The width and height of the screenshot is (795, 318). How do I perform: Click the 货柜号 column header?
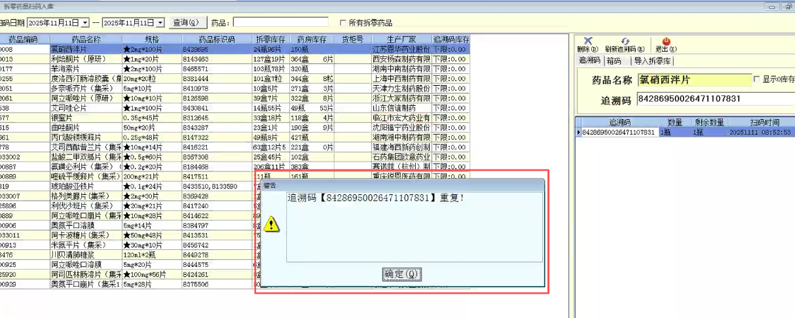[x=352, y=39]
